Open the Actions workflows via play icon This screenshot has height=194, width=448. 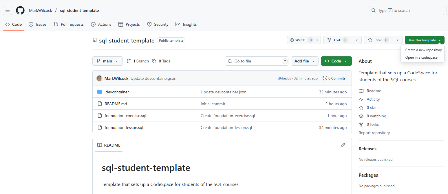93,24
